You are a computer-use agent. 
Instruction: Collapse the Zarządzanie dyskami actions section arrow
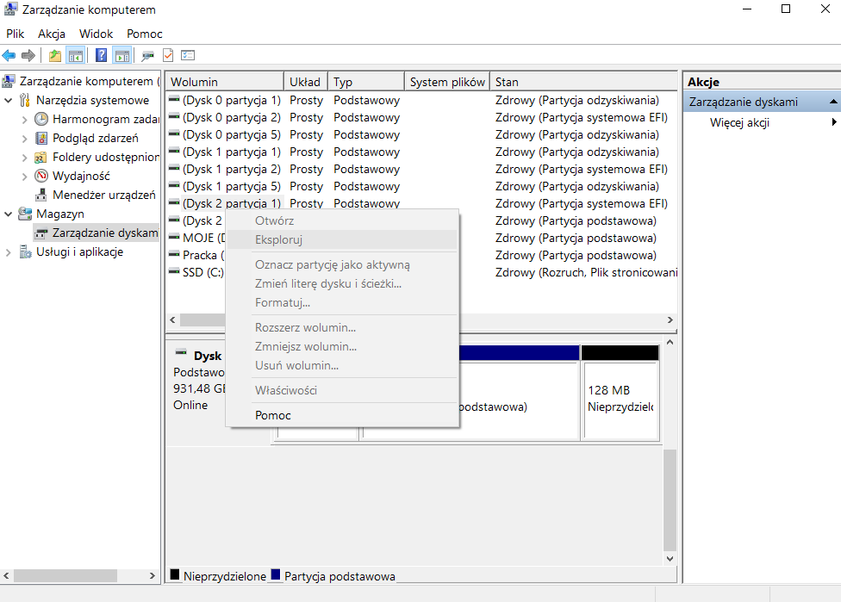(833, 102)
